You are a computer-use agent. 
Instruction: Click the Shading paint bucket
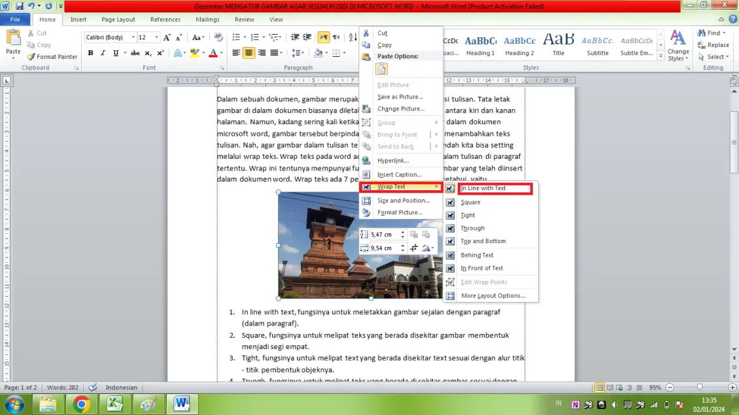coord(318,53)
